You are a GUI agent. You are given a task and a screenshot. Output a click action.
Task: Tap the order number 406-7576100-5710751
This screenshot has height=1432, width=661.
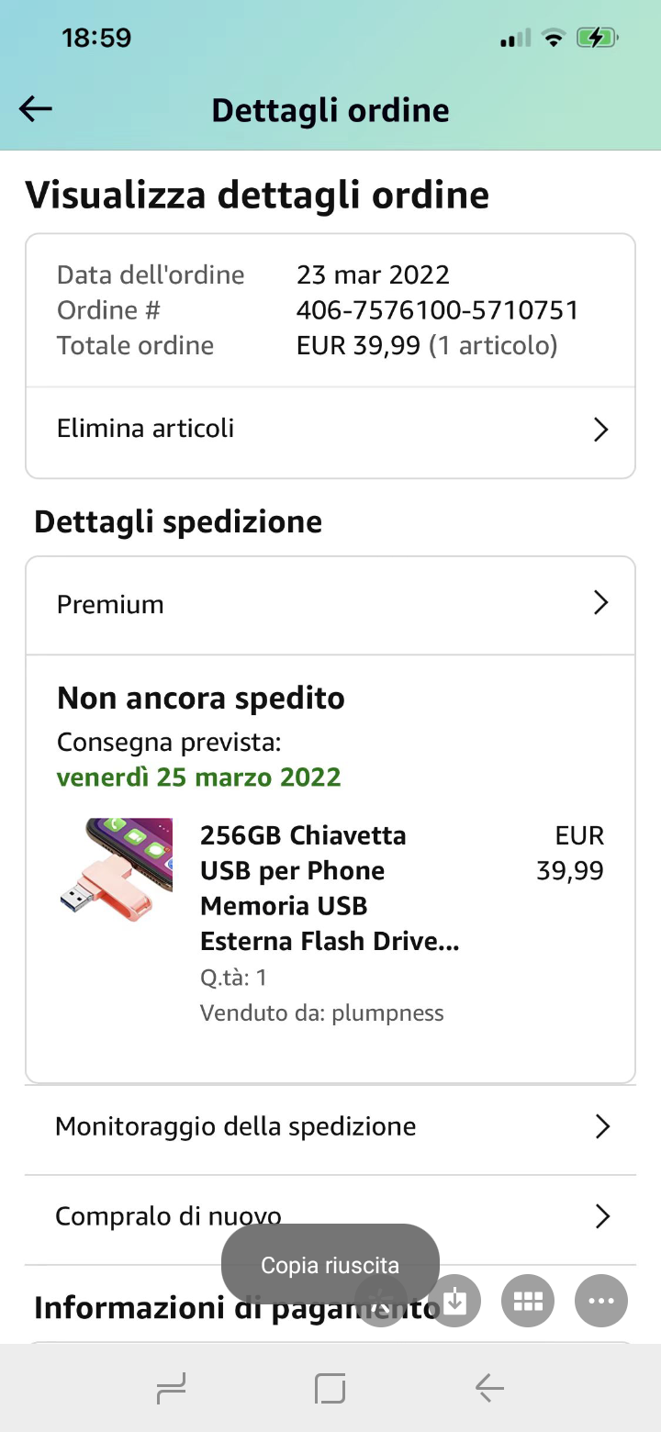(437, 310)
